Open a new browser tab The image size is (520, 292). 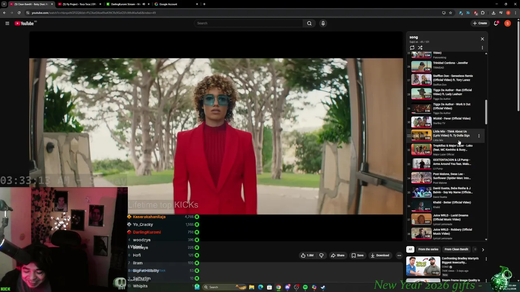(204, 4)
